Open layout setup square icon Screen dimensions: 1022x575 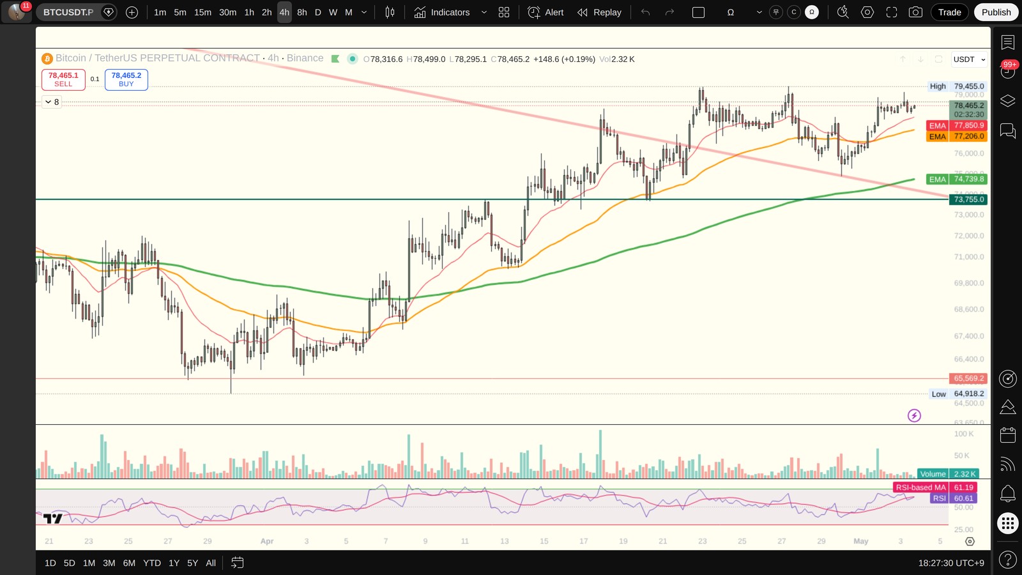coord(698,12)
